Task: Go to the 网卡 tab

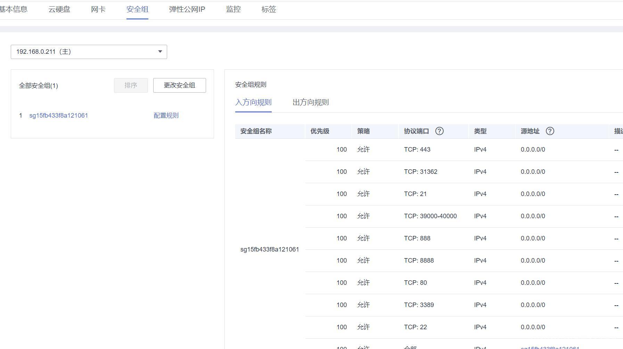Action: [x=98, y=9]
